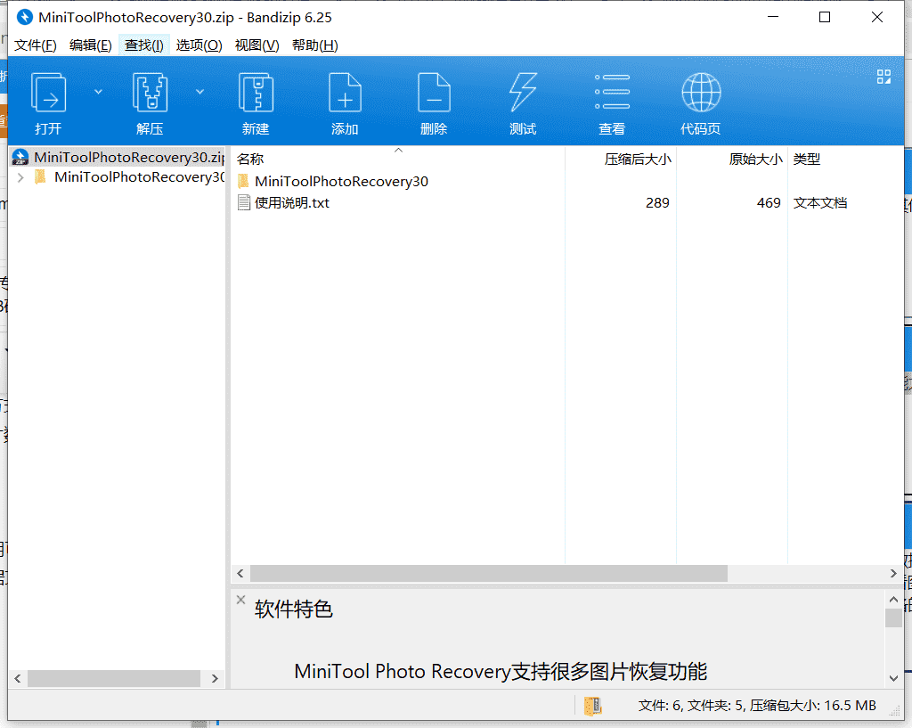Screen dimensions: 912x728
Task: Click the file list horizontal scrollbar thumb
Action: tap(489, 573)
